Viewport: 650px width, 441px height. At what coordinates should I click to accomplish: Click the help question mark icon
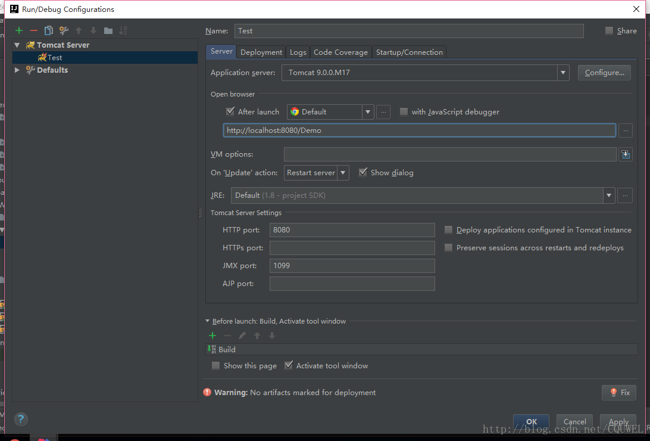21,419
